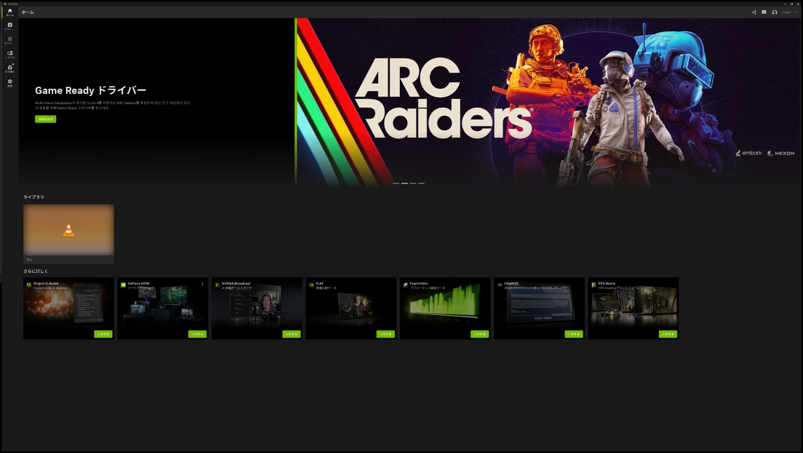The image size is (803, 453).
Task: Open the システム section from the sidebar
Action: 10,54
